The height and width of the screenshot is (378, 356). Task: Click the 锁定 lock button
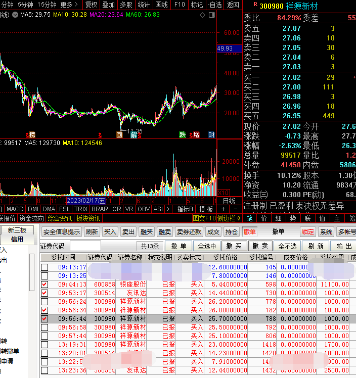308,231
